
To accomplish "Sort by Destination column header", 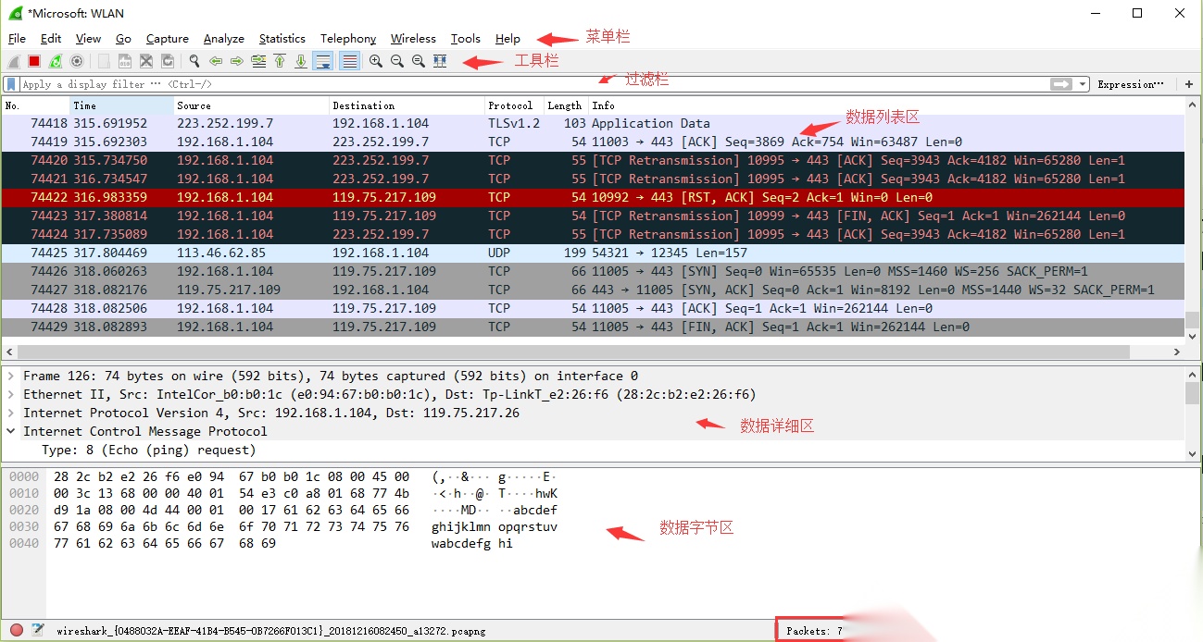I will (407, 105).
